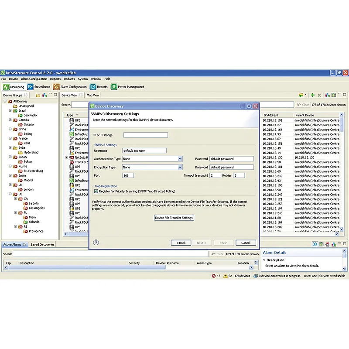
Task: Open the Monitoring perspective
Action: pos(14,87)
